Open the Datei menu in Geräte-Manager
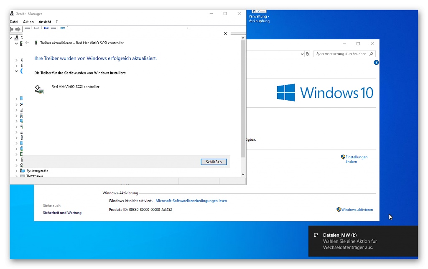 pyautogui.click(x=14, y=22)
